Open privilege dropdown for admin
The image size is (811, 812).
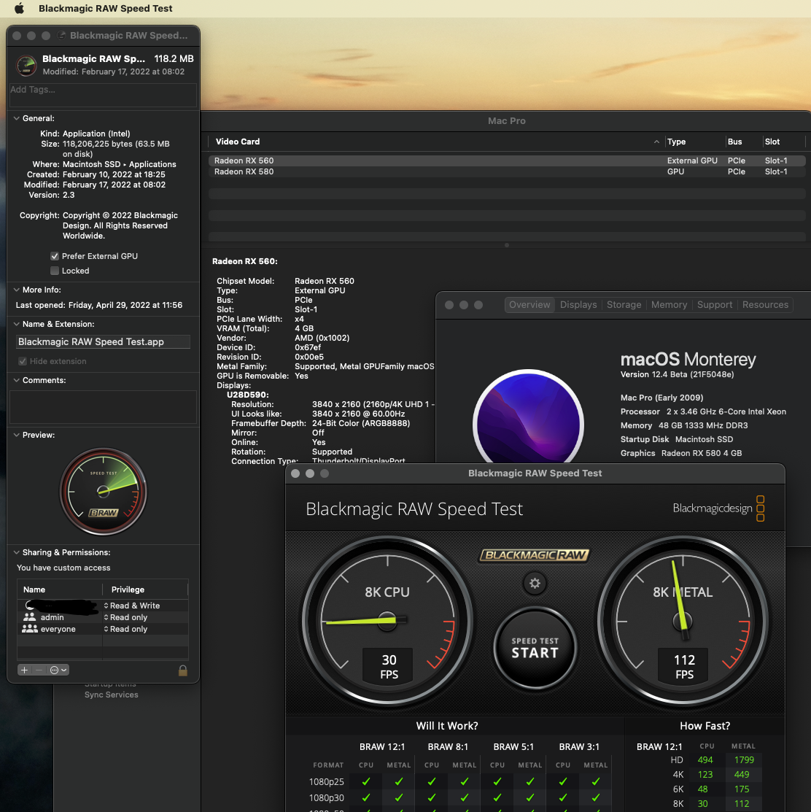pyautogui.click(x=125, y=617)
